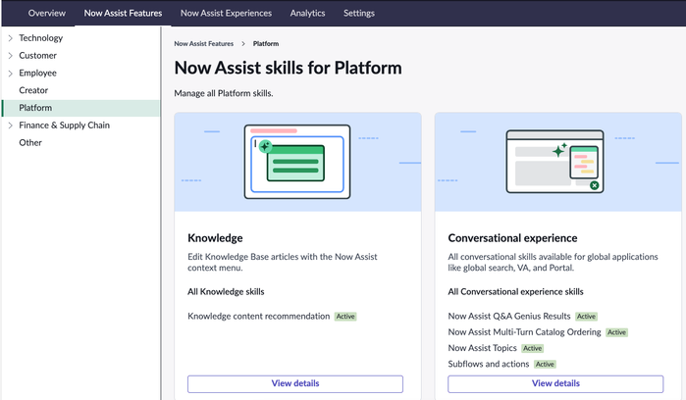Image resolution: width=686 pixels, height=400 pixels.
Task: Select Employee in the sidebar
Action: (x=37, y=73)
